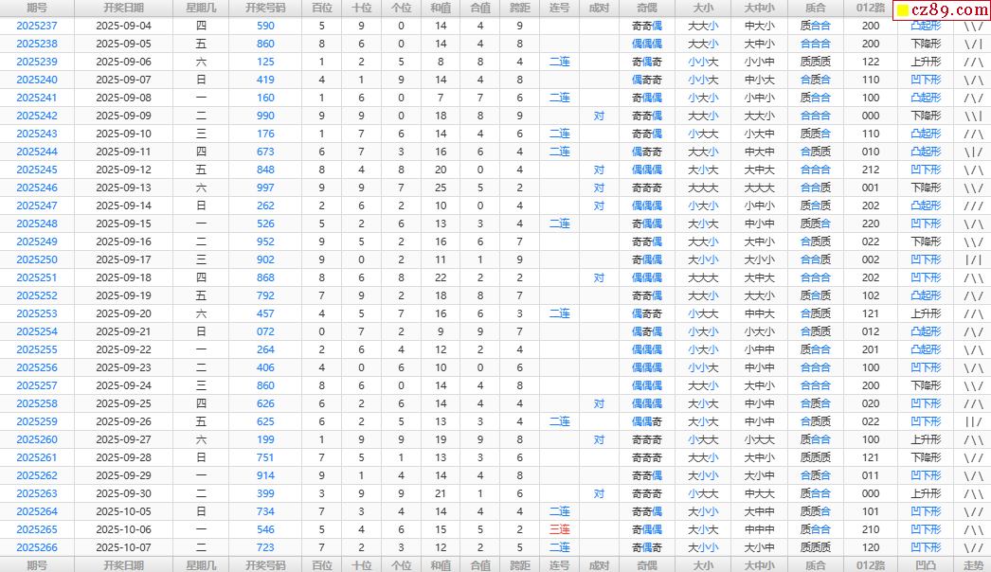Image resolution: width=991 pixels, height=572 pixels.
Task: Open issue link 2025245
Action: [x=37, y=170]
